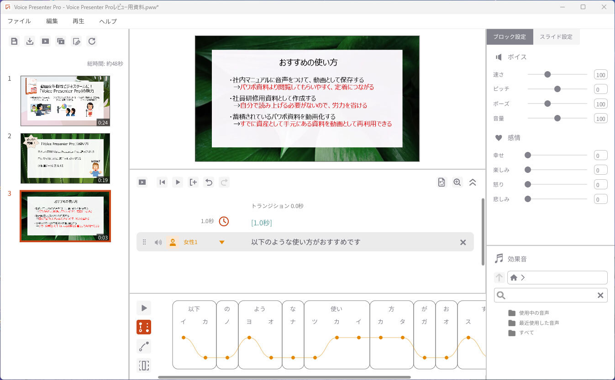Image resolution: width=615 pixels, height=380 pixels.
Task: Open the 女性1 voice dropdown arrow
Action: [x=222, y=242]
